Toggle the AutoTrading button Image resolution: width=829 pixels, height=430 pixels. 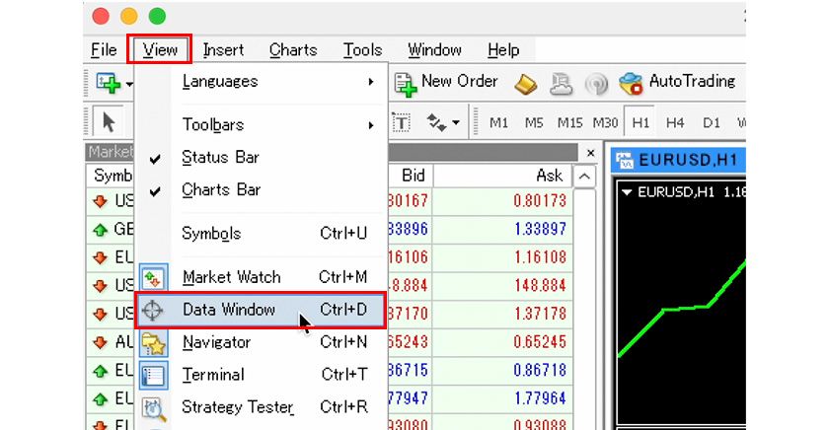point(678,82)
